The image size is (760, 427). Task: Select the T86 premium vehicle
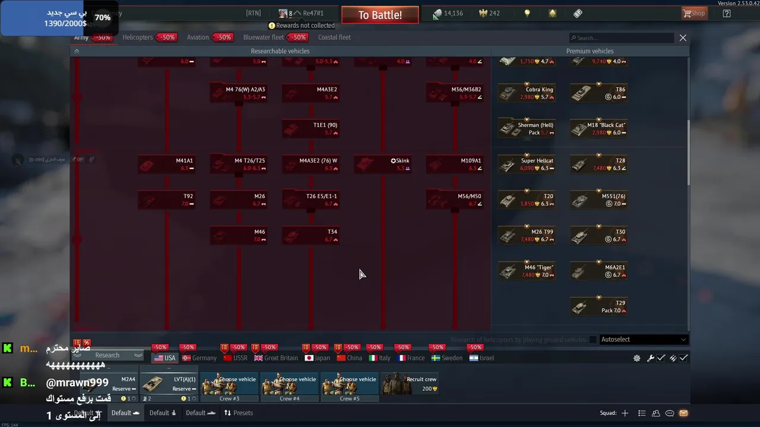[x=598, y=93]
